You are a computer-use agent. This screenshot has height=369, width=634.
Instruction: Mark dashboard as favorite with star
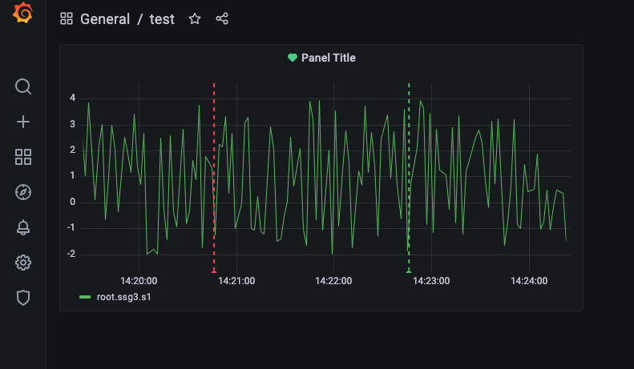(x=195, y=18)
